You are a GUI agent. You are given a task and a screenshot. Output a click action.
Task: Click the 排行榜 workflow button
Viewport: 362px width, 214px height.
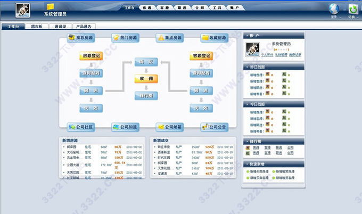pos(146,96)
